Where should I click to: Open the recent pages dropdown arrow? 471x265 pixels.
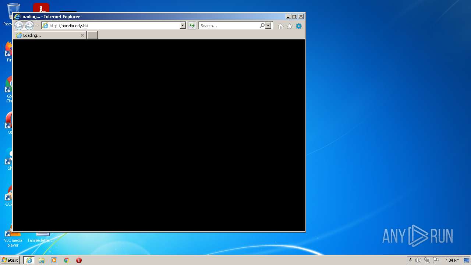[37, 26]
